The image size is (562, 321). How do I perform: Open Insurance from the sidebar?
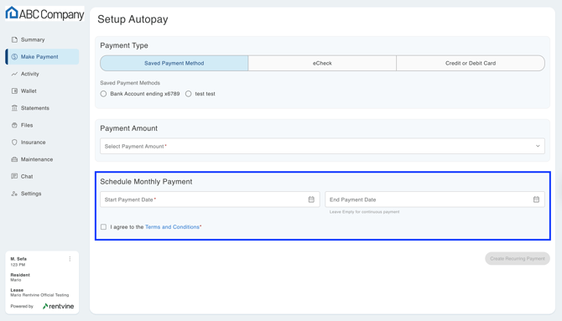pos(42,142)
